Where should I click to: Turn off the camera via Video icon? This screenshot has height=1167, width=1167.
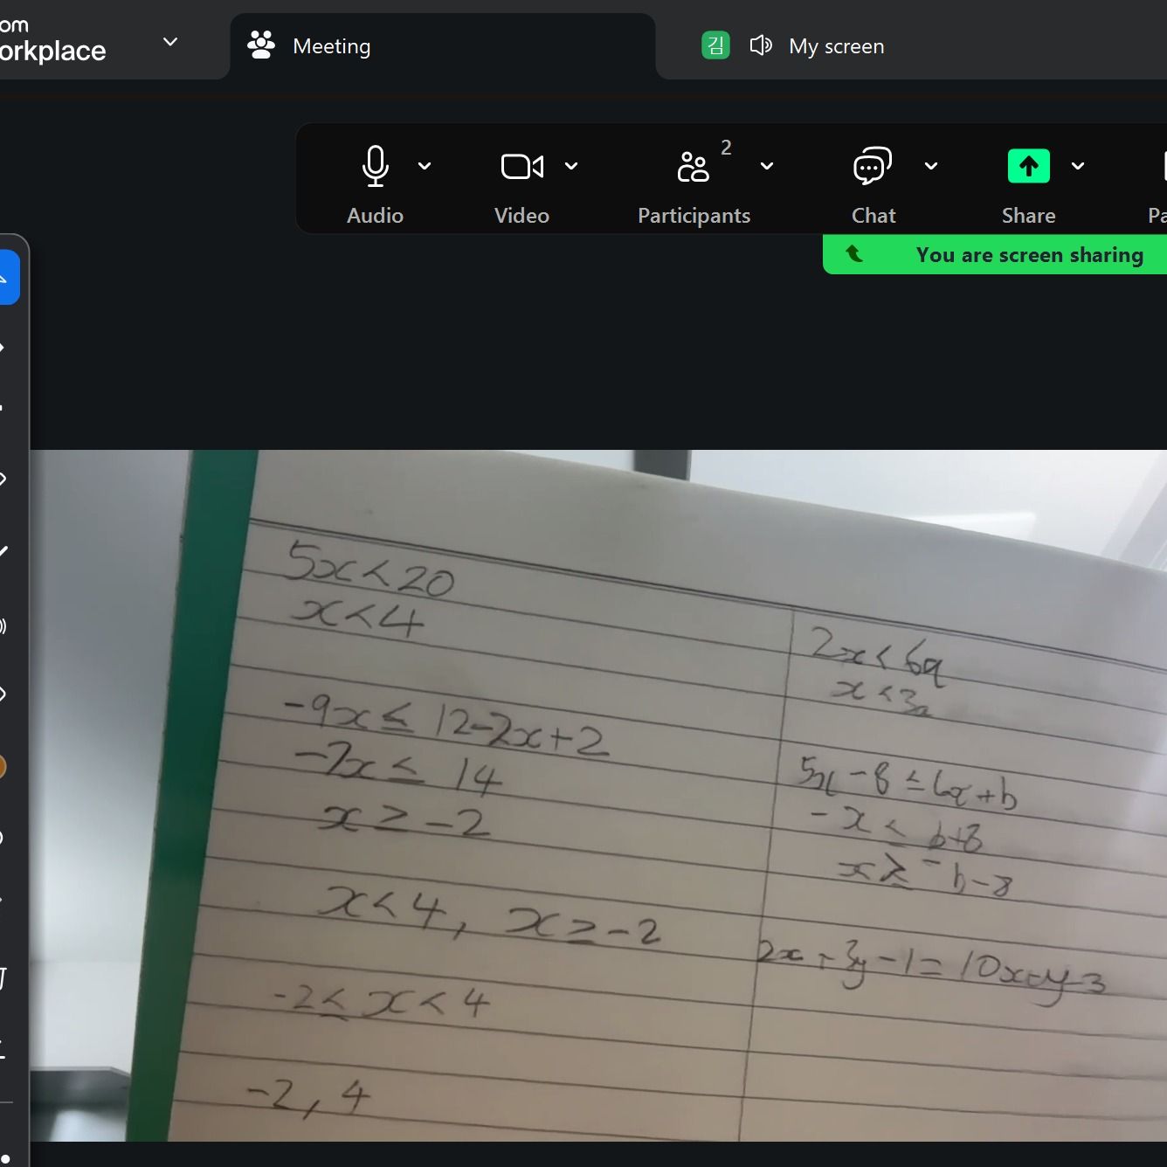coord(521,166)
